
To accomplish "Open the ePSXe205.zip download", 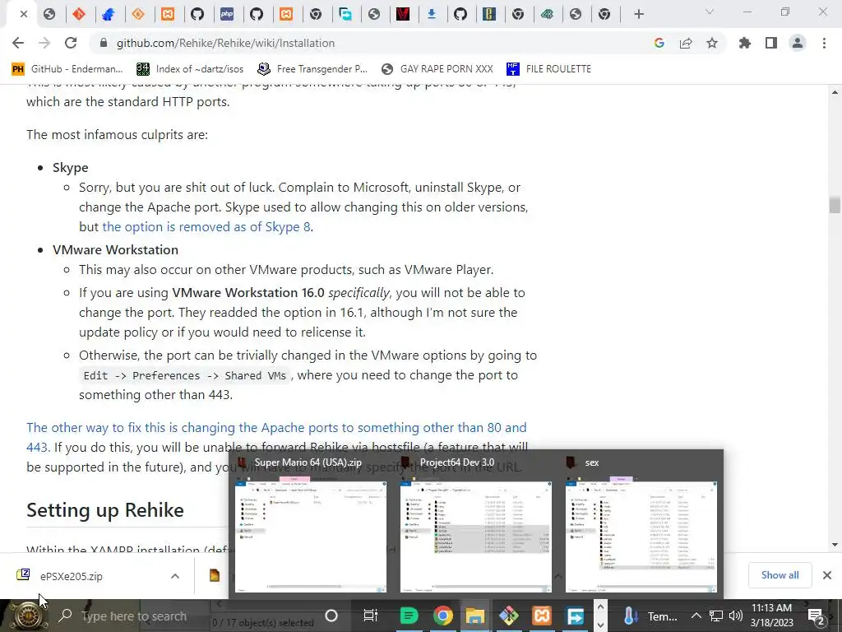I will [x=72, y=576].
